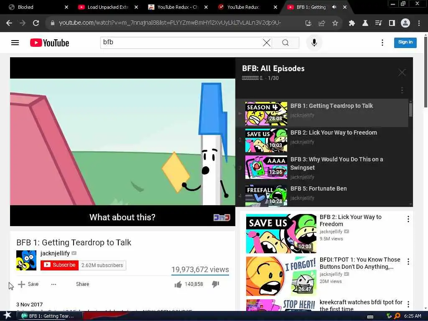This screenshot has width=428, height=321.
Task: Play BFB 1: Getting Teardrop to Talk in playlist
Action: point(322,113)
